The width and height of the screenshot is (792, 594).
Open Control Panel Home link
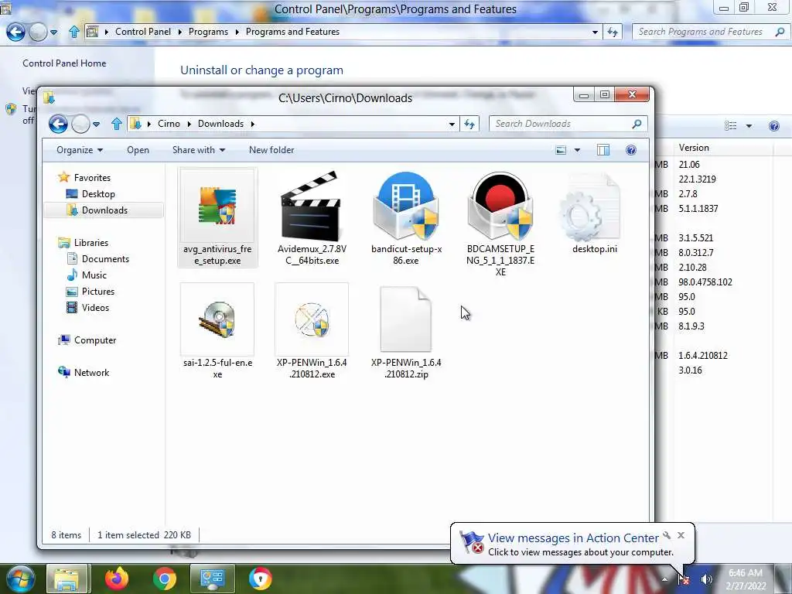point(64,63)
